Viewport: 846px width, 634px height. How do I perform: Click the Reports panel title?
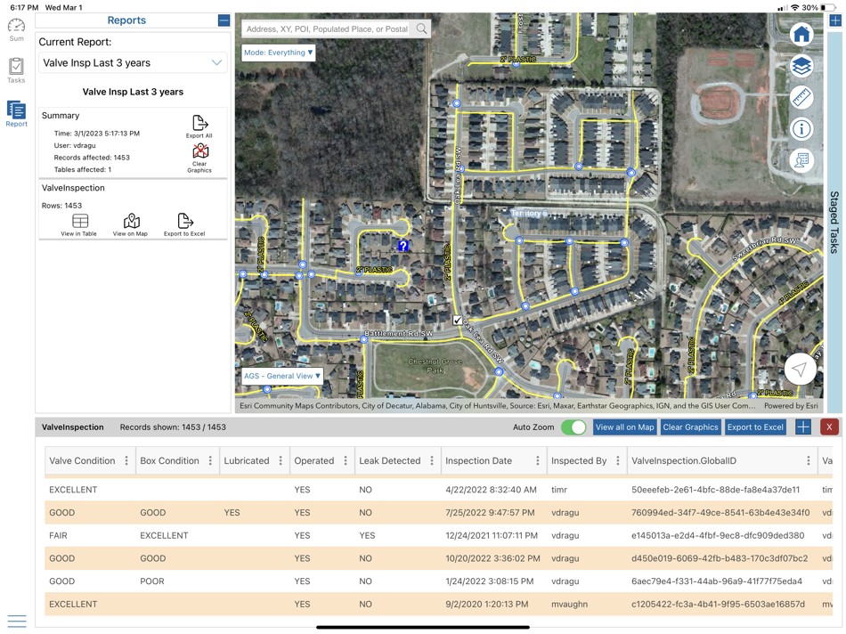click(126, 20)
